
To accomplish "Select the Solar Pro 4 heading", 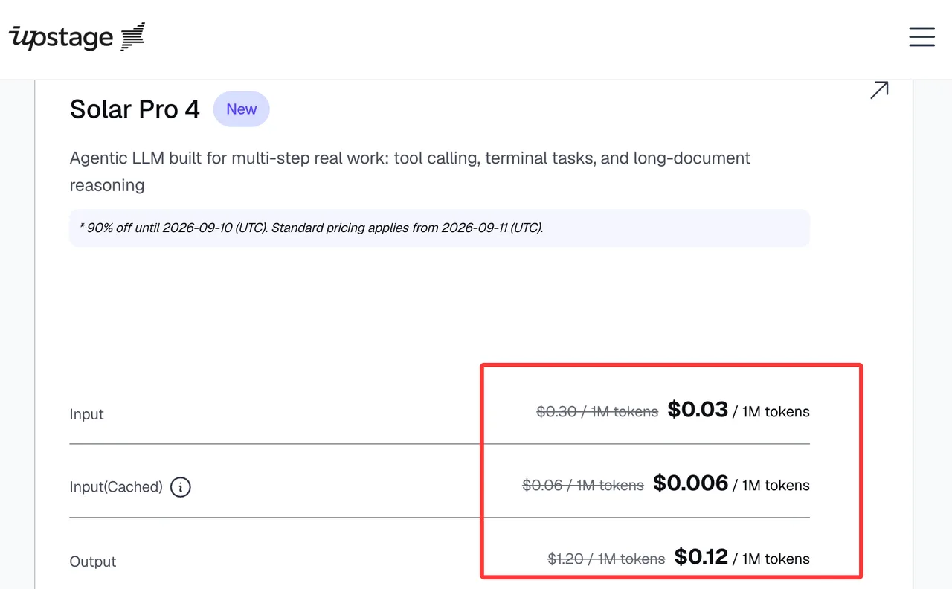I will [x=135, y=109].
